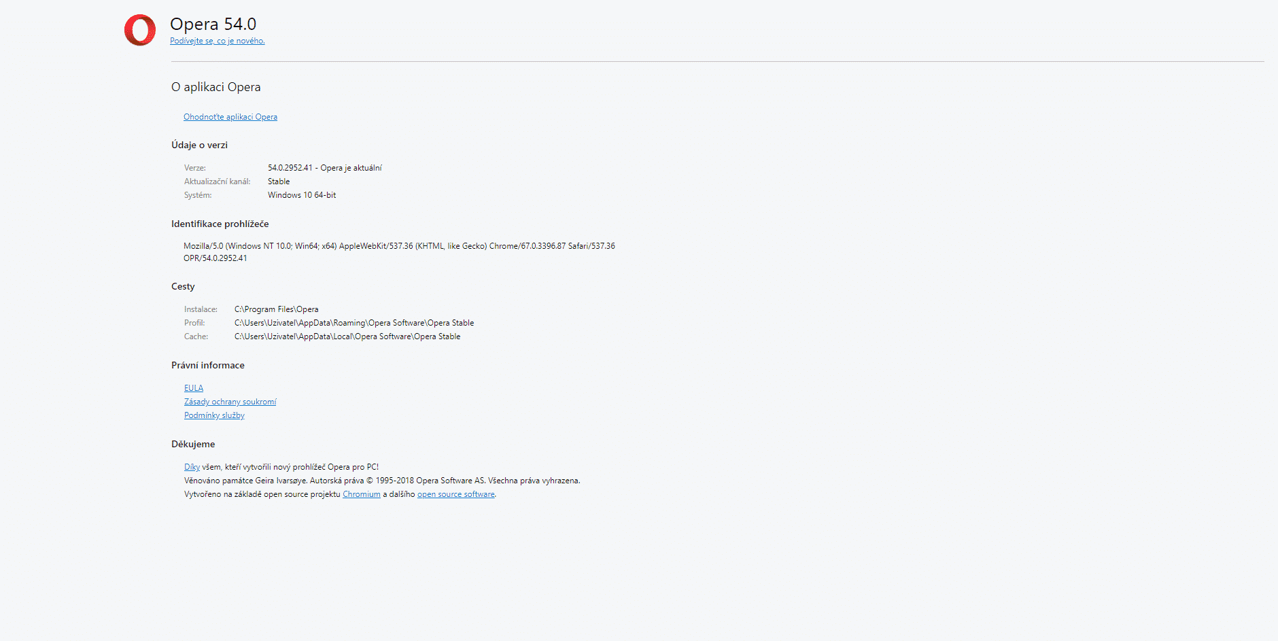Click the version number 54.0.2952.41 text
The image size is (1278, 641).
(x=290, y=168)
